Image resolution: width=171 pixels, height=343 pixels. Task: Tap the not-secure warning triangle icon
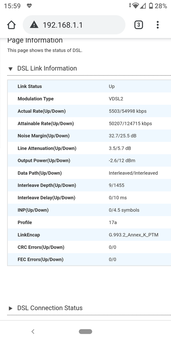tap(34, 25)
